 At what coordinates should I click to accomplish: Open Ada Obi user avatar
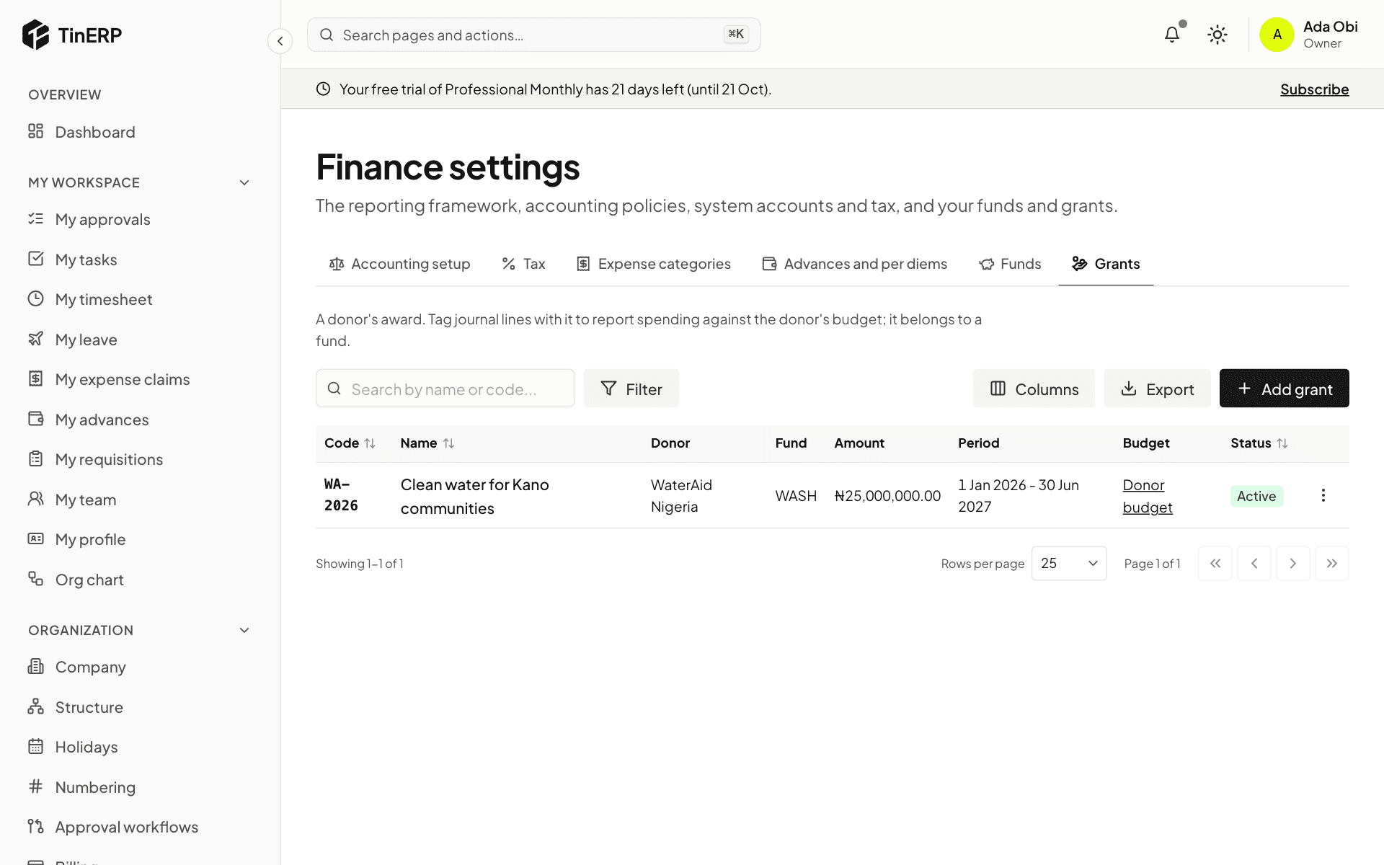click(x=1277, y=35)
